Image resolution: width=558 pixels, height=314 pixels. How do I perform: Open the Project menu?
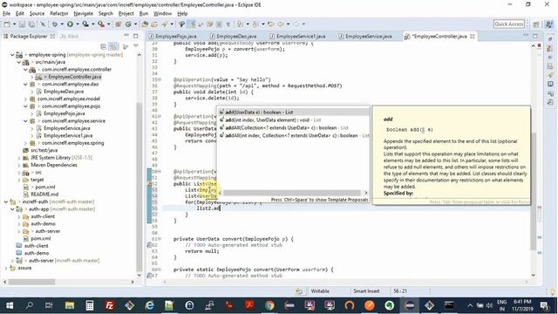click(126, 14)
